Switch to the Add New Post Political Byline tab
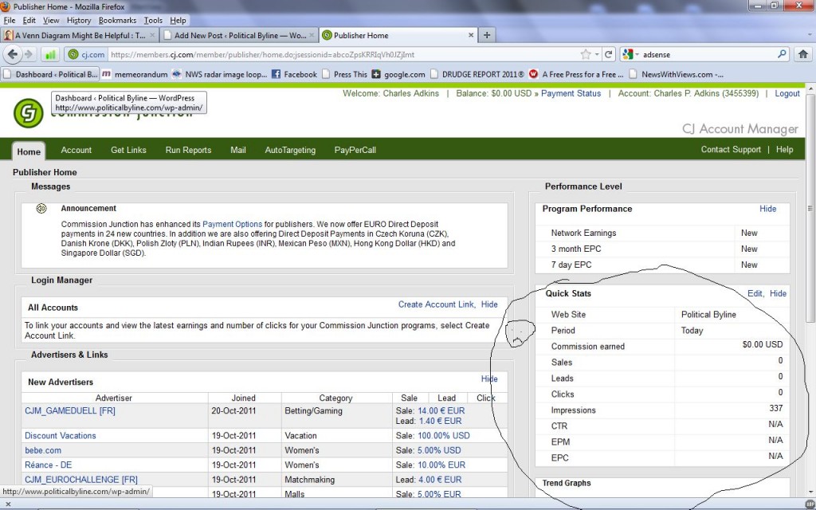 pos(239,35)
